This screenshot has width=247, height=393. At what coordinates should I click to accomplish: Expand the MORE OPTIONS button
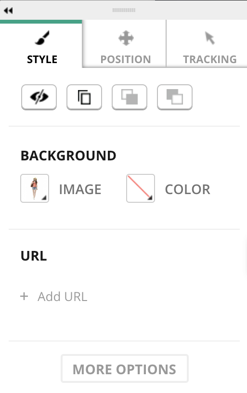[x=125, y=368]
